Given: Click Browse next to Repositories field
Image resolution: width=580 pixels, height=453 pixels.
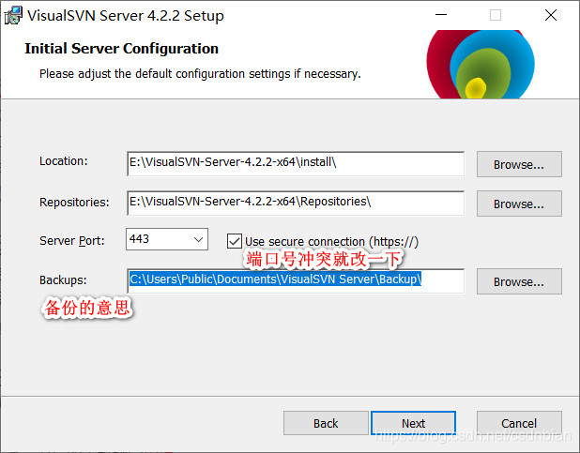Looking at the screenshot, I should click(519, 204).
